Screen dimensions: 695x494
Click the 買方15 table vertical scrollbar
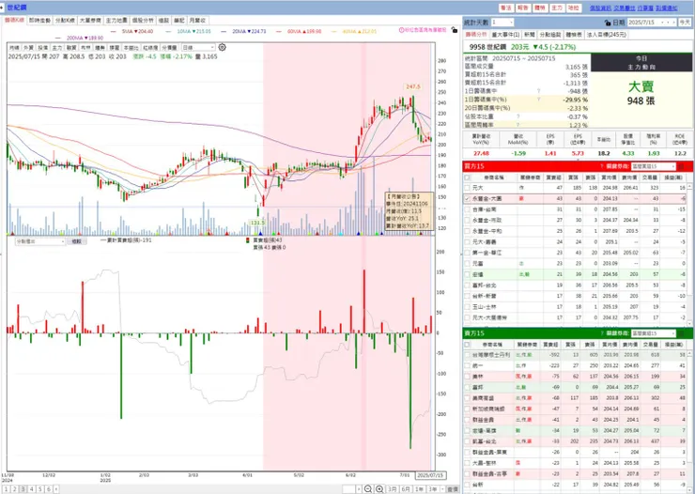click(689, 255)
